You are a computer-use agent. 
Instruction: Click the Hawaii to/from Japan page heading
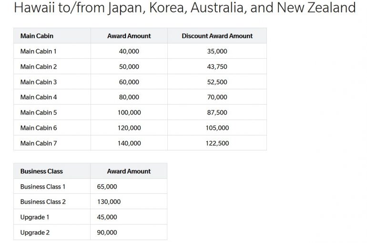(x=185, y=8)
